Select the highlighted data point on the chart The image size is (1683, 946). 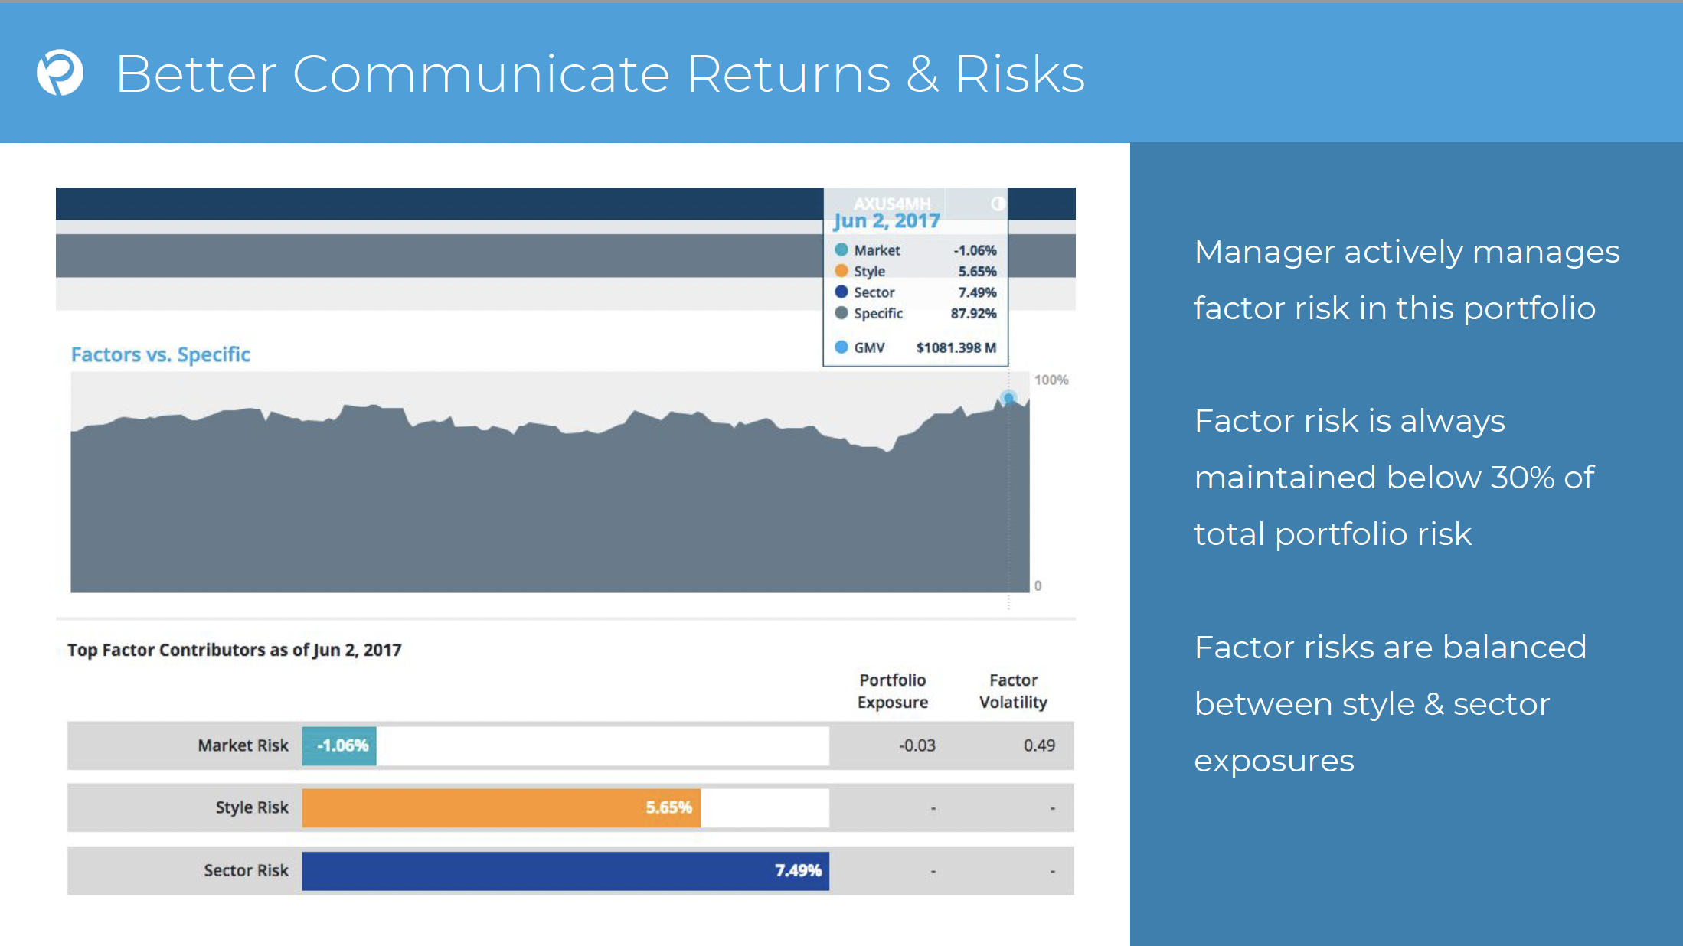(x=1008, y=398)
